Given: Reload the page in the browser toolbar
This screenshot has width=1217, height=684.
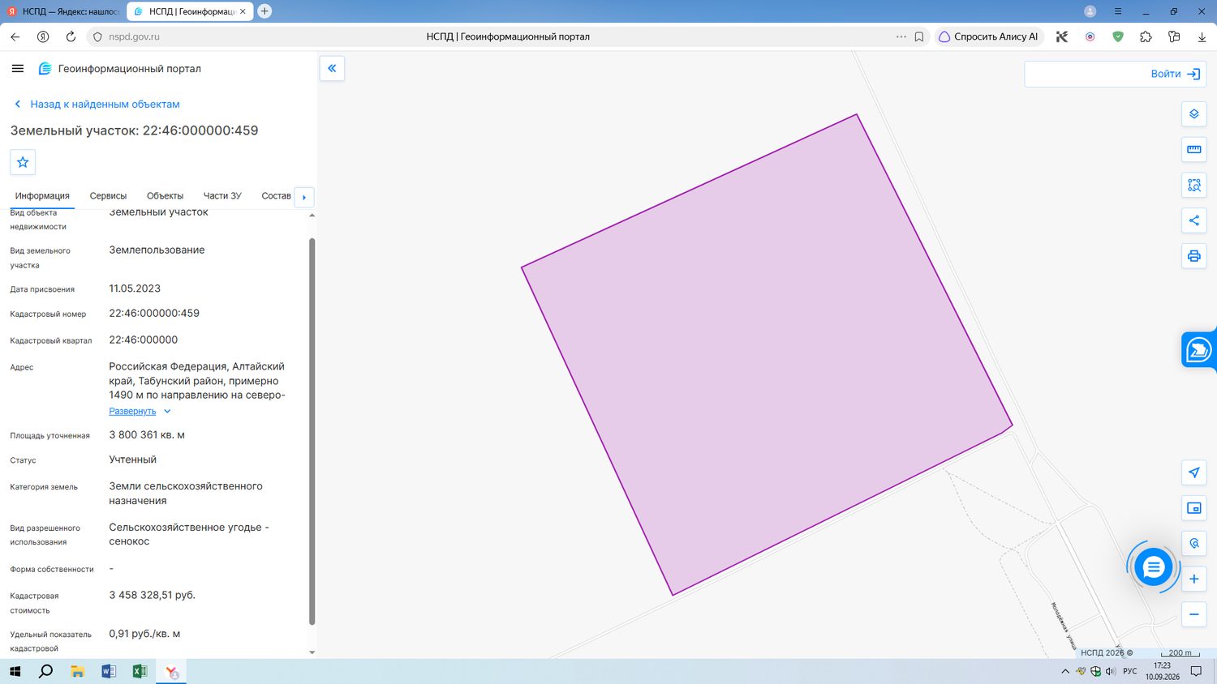Looking at the screenshot, I should 71,36.
